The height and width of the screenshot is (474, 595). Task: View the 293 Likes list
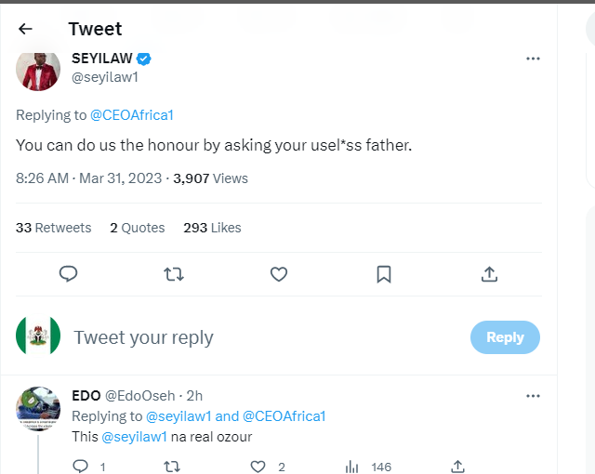pyautogui.click(x=212, y=228)
